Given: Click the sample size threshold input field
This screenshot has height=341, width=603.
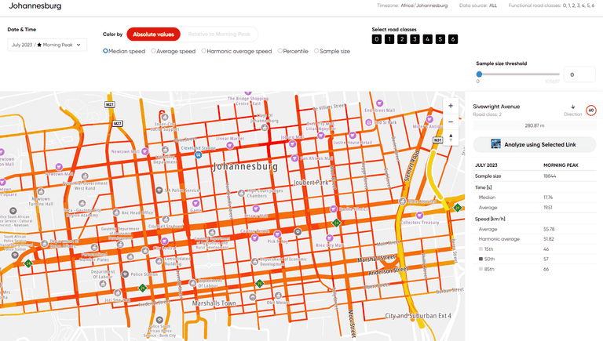Looking at the screenshot, I should [x=580, y=74].
